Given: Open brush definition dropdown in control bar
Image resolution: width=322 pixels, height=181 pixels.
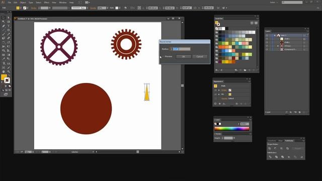Looking at the screenshot, I should click(x=88, y=8).
